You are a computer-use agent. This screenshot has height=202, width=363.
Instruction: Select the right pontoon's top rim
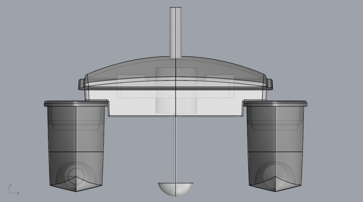coord(275,103)
